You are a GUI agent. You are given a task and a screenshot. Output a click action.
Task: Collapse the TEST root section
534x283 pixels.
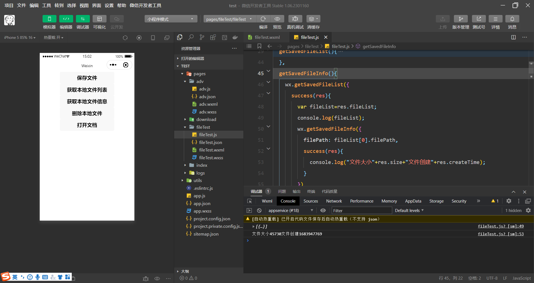tap(209, 66)
